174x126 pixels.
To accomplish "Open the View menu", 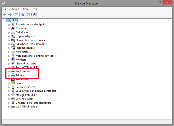I will pyautogui.click(x=25, y=9).
